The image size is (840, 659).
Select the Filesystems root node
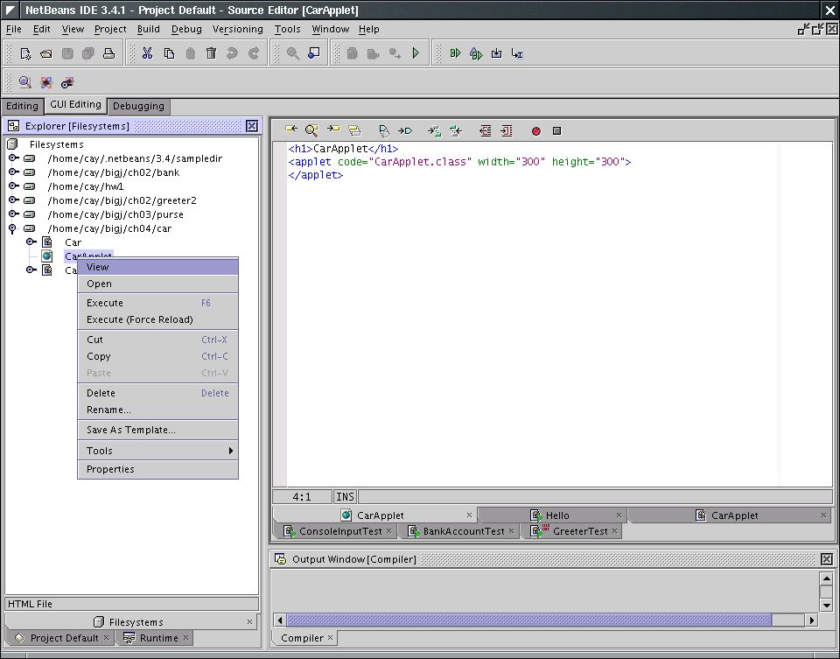56,144
